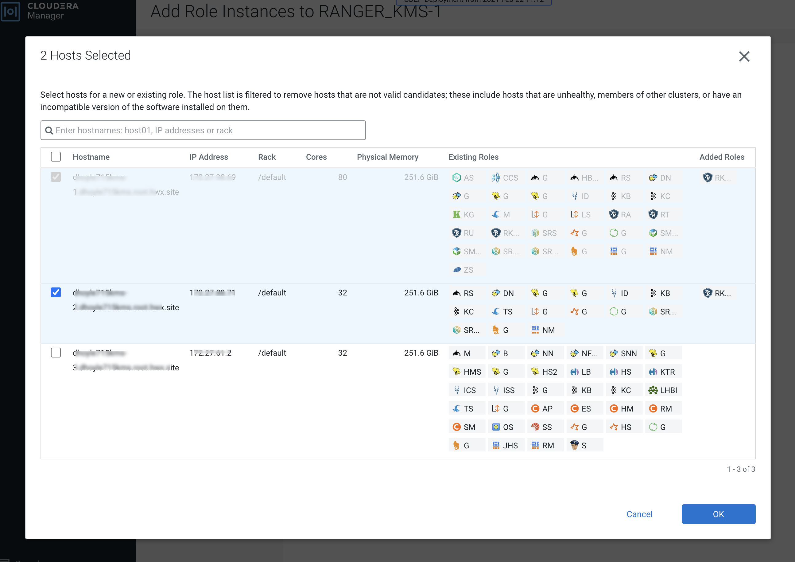Click the ZS ZooKeeper Server role icon
The image size is (795, 562).
pyautogui.click(x=457, y=270)
